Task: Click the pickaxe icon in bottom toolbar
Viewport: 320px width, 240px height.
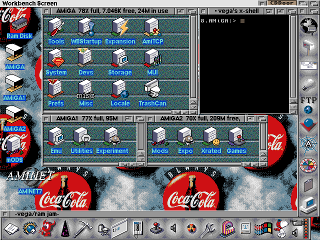Action: [x=83, y=228]
